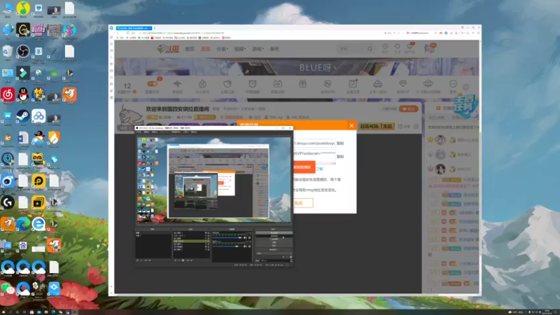
Task: Open first audio channel gear settings in OBS
Action: tap(249, 237)
